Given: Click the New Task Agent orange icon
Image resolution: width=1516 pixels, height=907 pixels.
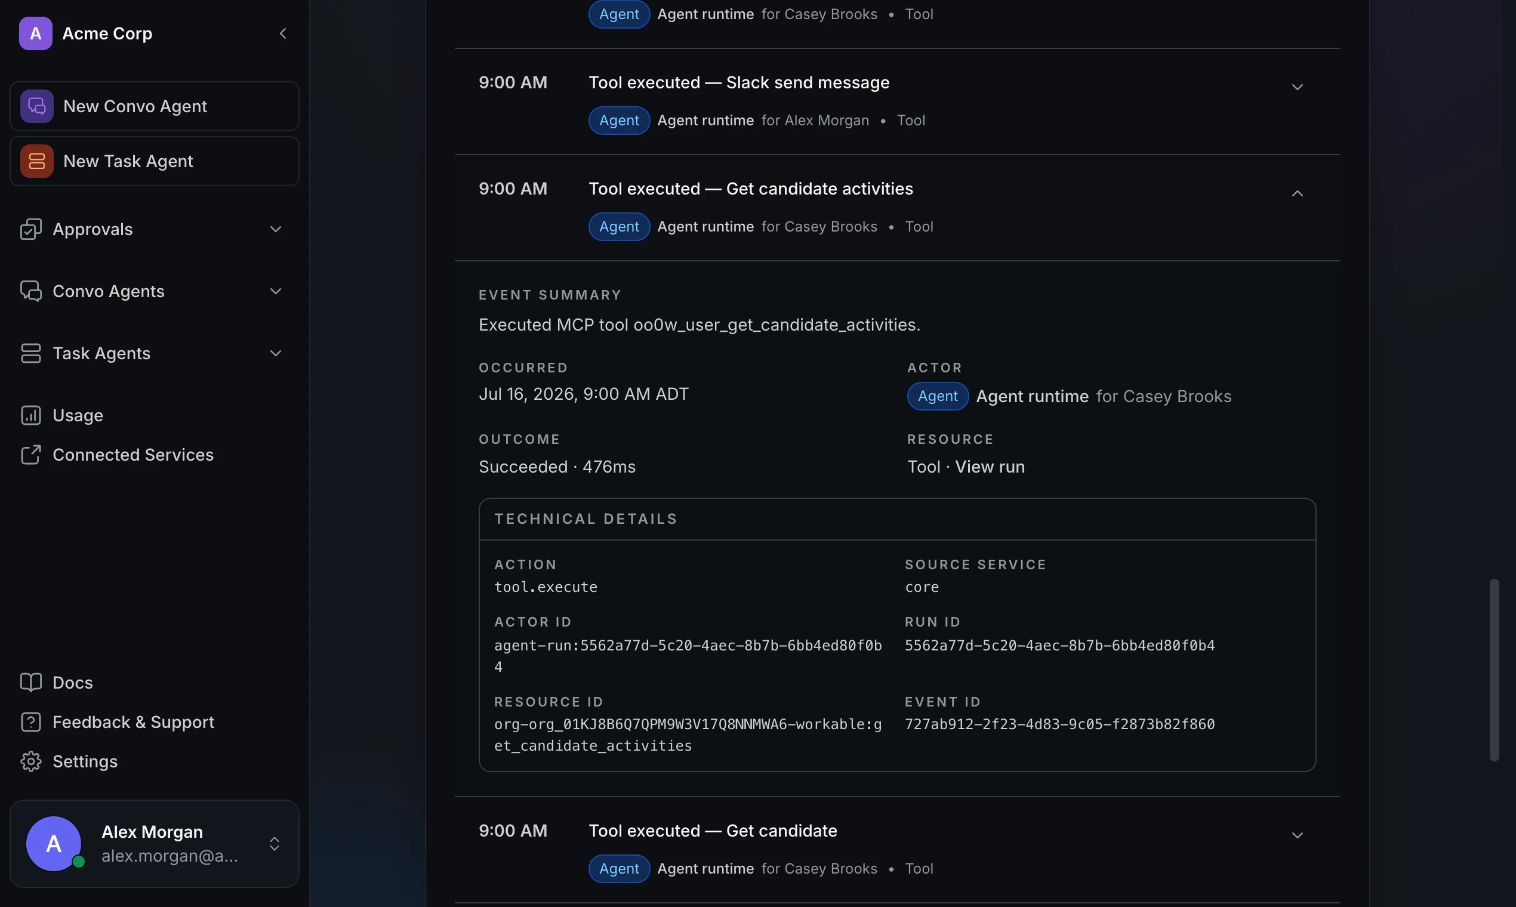Looking at the screenshot, I should [36, 161].
